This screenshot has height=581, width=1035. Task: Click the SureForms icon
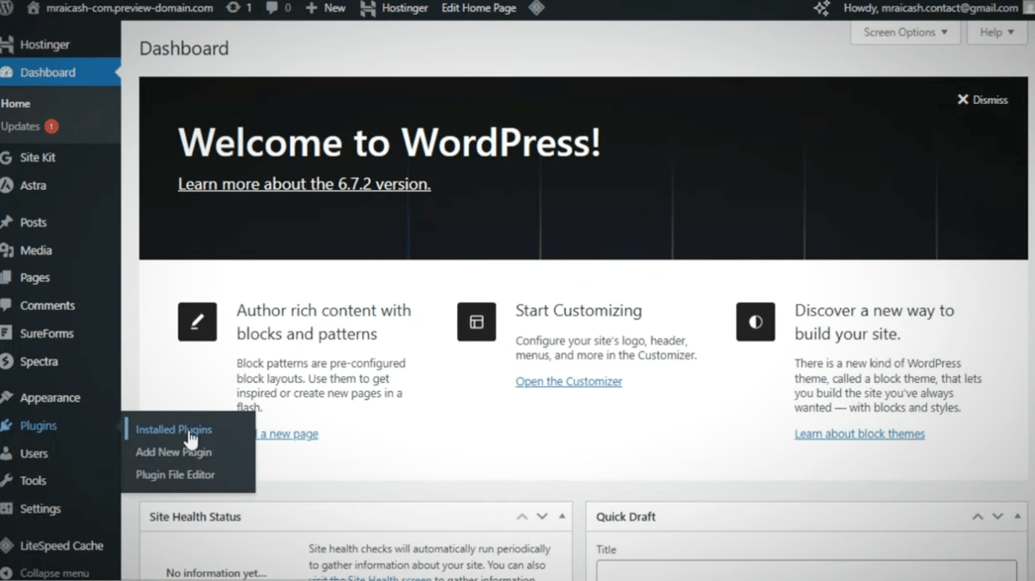pyautogui.click(x=7, y=333)
